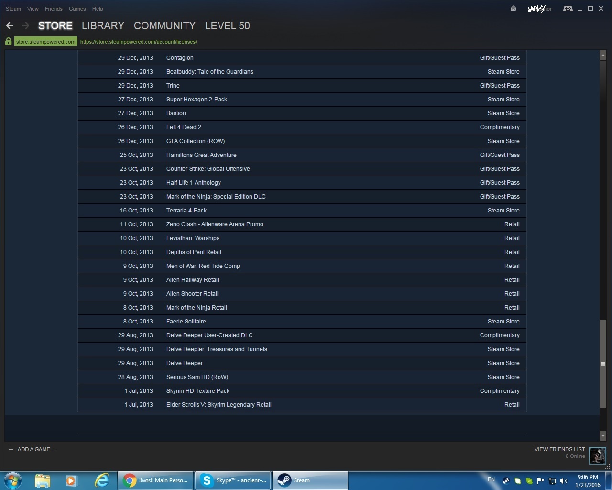Open the network status tray icon
This screenshot has width=612, height=490.
(552, 481)
